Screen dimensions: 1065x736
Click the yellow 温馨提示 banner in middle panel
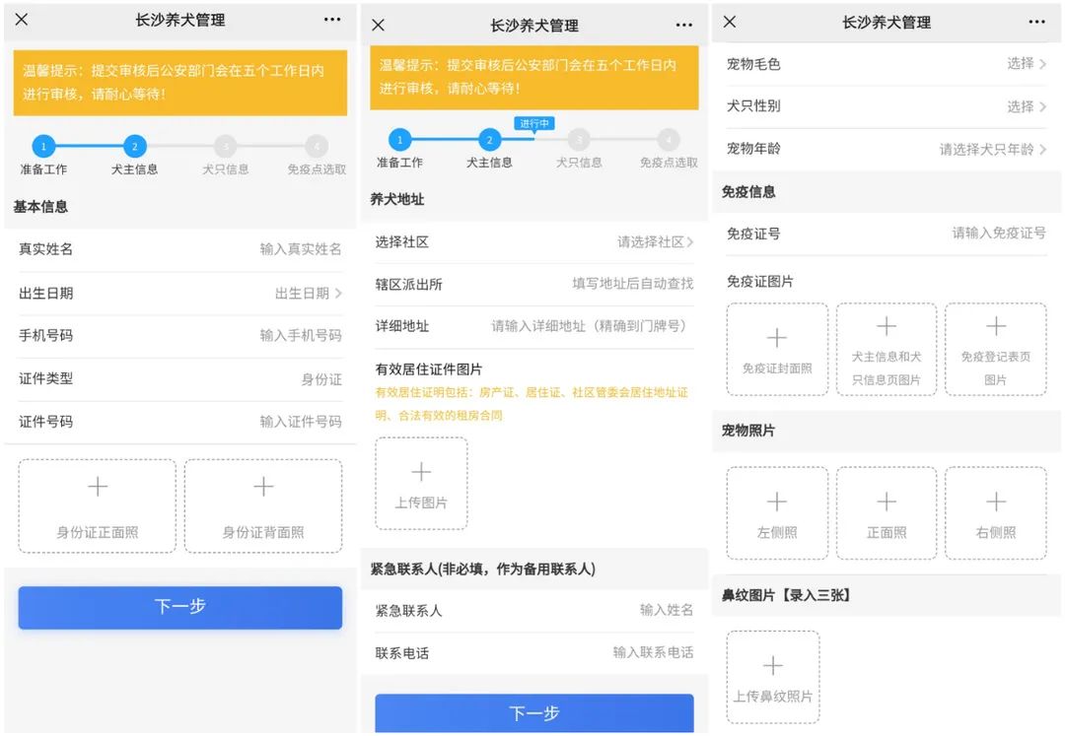pos(533,77)
